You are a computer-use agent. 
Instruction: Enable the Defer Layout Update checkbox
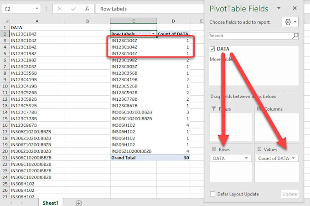click(x=212, y=194)
